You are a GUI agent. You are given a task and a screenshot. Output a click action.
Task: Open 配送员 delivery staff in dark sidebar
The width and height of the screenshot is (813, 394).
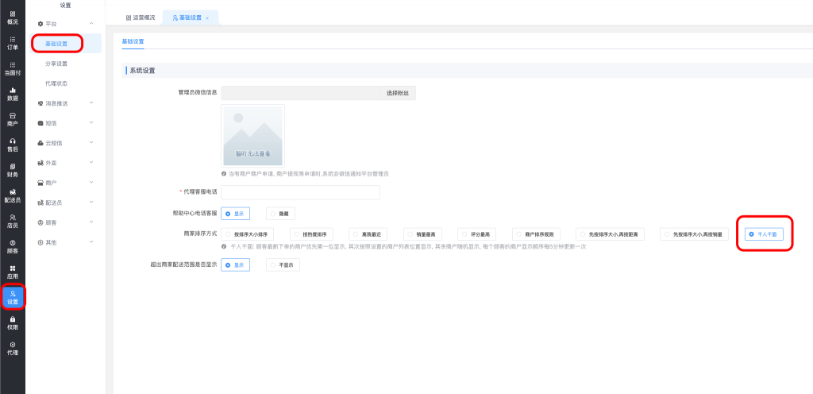[x=12, y=195]
